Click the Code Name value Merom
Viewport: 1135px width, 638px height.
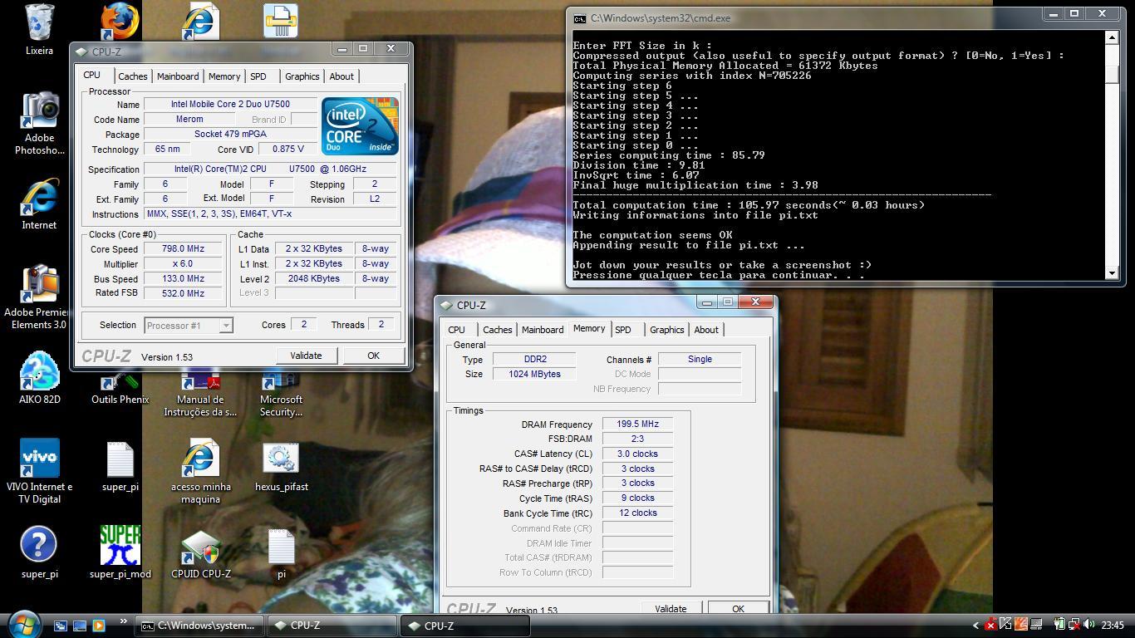pos(189,120)
